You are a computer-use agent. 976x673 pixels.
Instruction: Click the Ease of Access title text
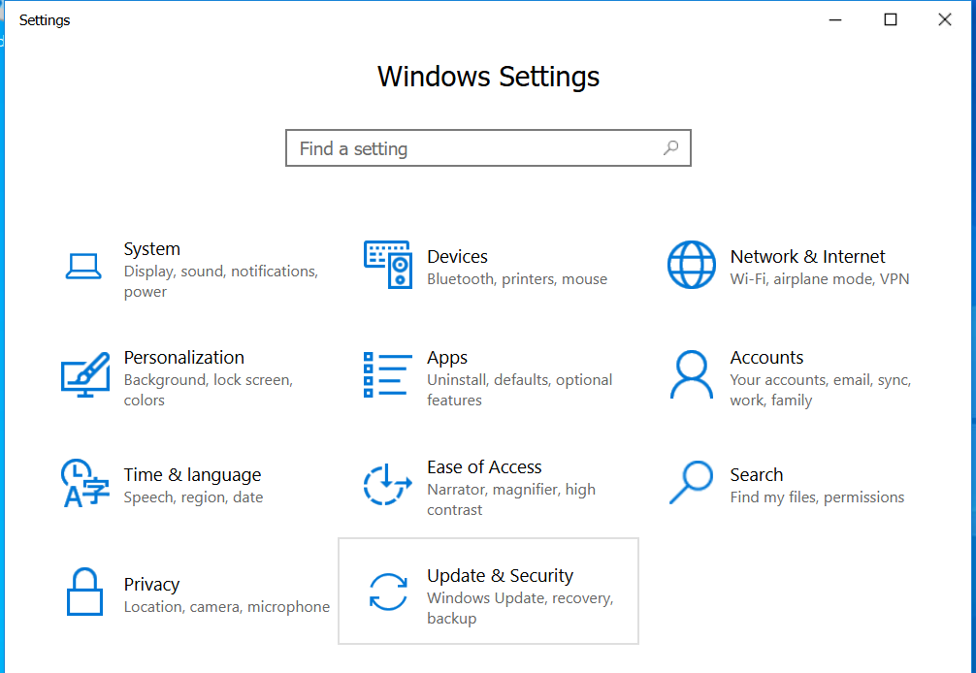click(x=484, y=467)
